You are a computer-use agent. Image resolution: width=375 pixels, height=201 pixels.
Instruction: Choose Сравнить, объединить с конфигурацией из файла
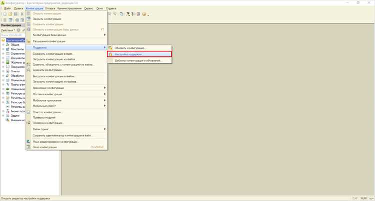point(66,65)
